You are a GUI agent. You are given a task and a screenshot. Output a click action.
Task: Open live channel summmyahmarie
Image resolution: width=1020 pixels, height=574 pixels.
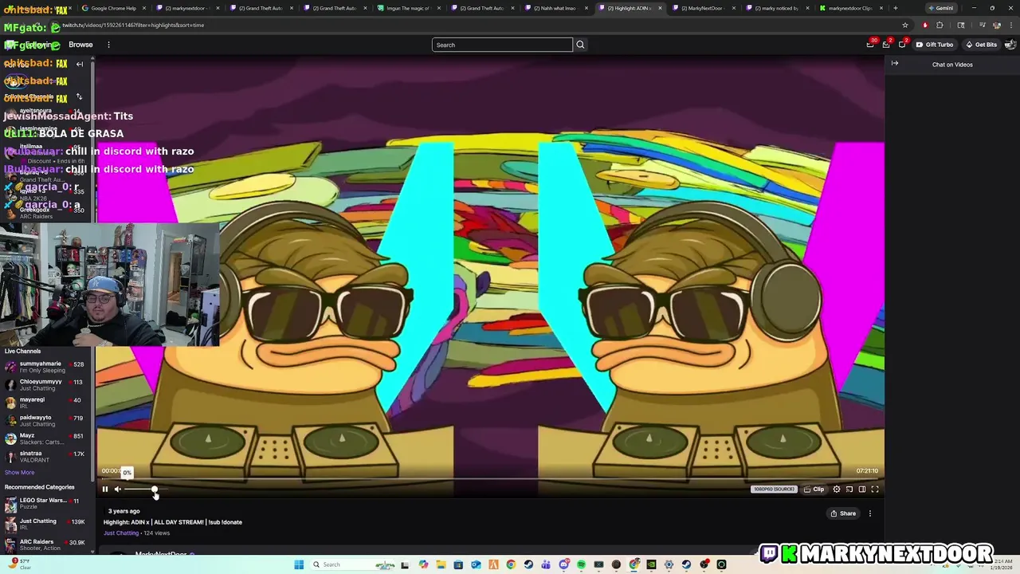(x=45, y=367)
